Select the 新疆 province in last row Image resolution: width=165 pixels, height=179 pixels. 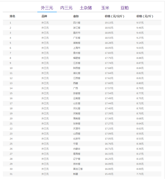(x=75, y=174)
